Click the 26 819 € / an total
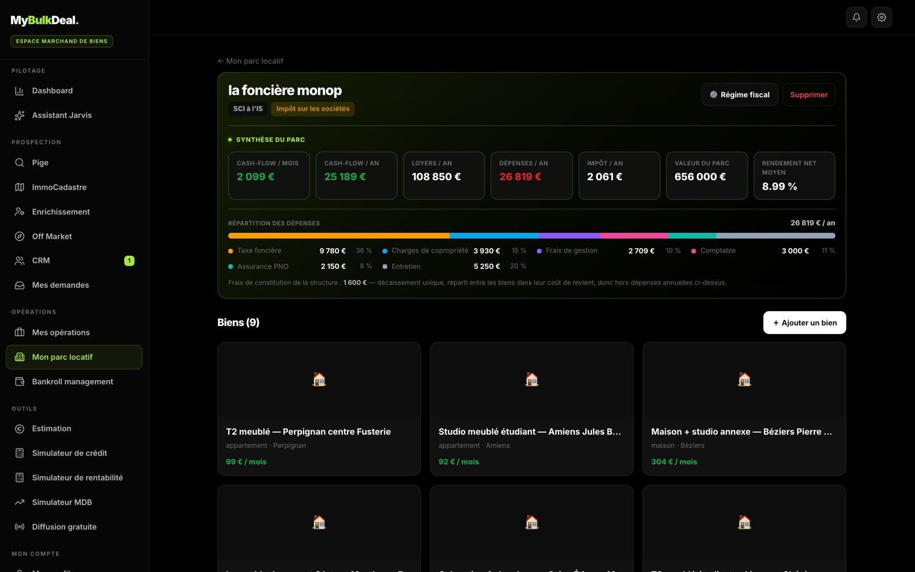The width and height of the screenshot is (915, 572). click(813, 223)
